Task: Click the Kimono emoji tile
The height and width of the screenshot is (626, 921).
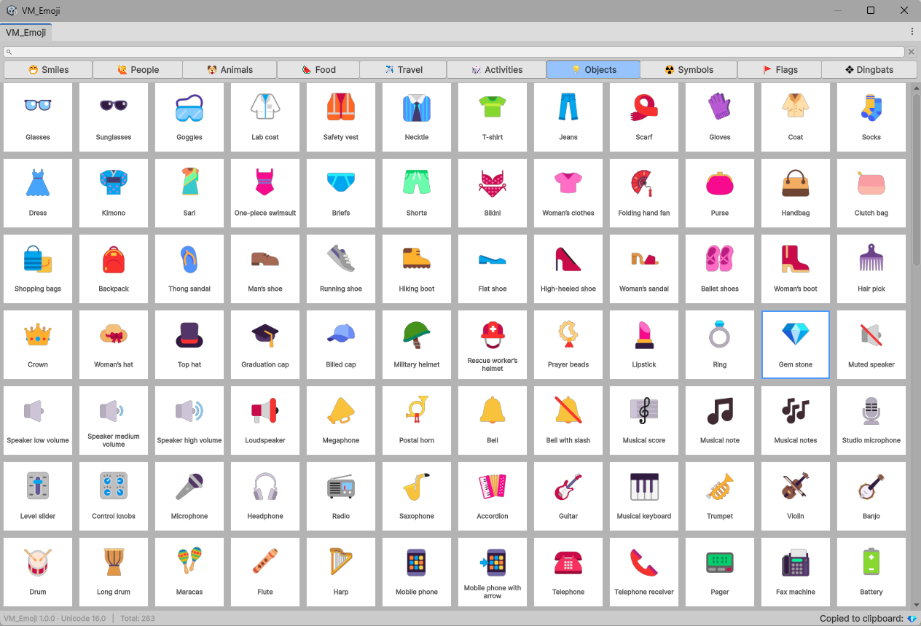Action: (x=114, y=193)
